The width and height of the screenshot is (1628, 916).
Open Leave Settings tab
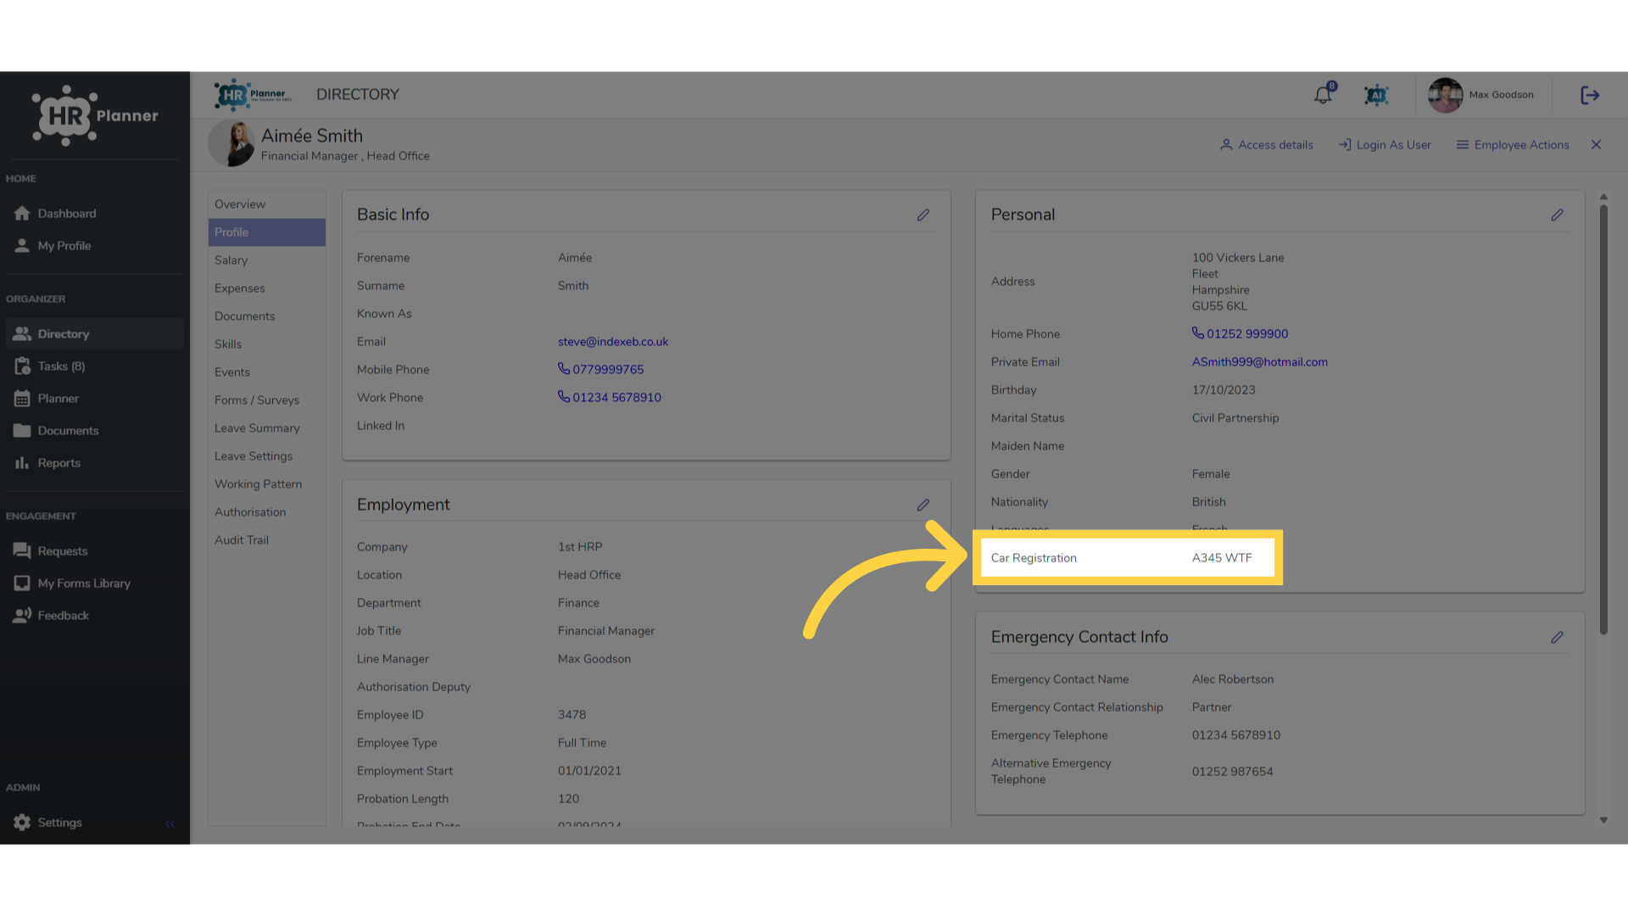coord(267,456)
